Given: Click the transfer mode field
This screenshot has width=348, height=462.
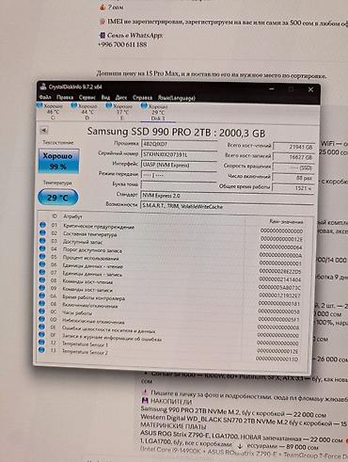Looking at the screenshot, I should 179,175.
